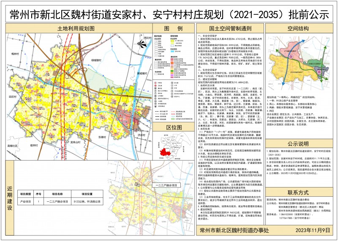The height and width of the screenshot is (241, 338).
Task: Click the 黄城墩村 label on the map
Action: pyautogui.click(x=142, y=73)
